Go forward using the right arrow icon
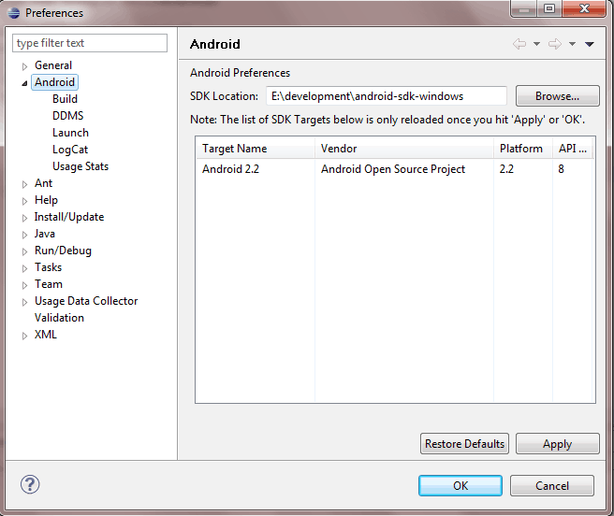This screenshot has height=516, width=614. [x=555, y=44]
